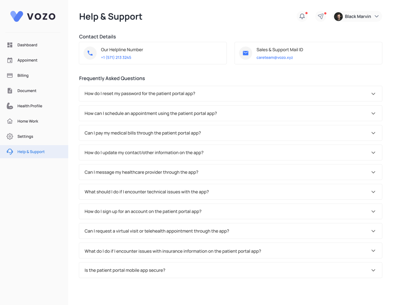
Task: Click the helpline number +1 (571) 213 3245
Action: [x=116, y=57]
